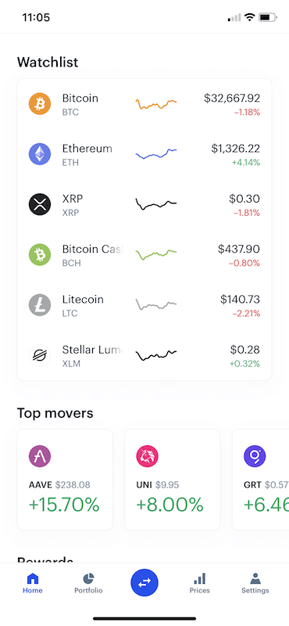Viewport: 289px width, 626px height.
Task: Open the Settings tab
Action: coord(255,583)
